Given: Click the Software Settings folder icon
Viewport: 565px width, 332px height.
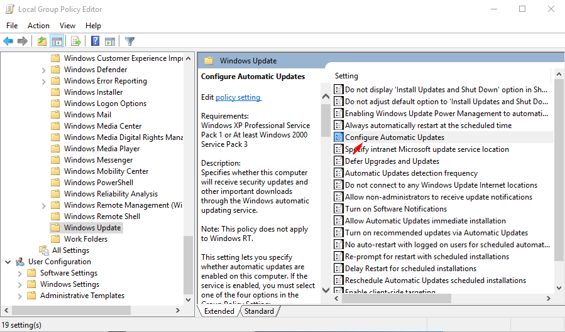Looking at the screenshot, I should tap(31, 272).
